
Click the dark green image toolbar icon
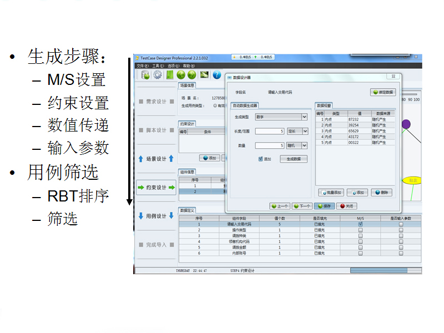pos(204,75)
